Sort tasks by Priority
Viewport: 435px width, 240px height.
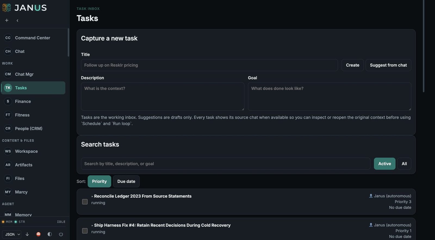point(99,181)
